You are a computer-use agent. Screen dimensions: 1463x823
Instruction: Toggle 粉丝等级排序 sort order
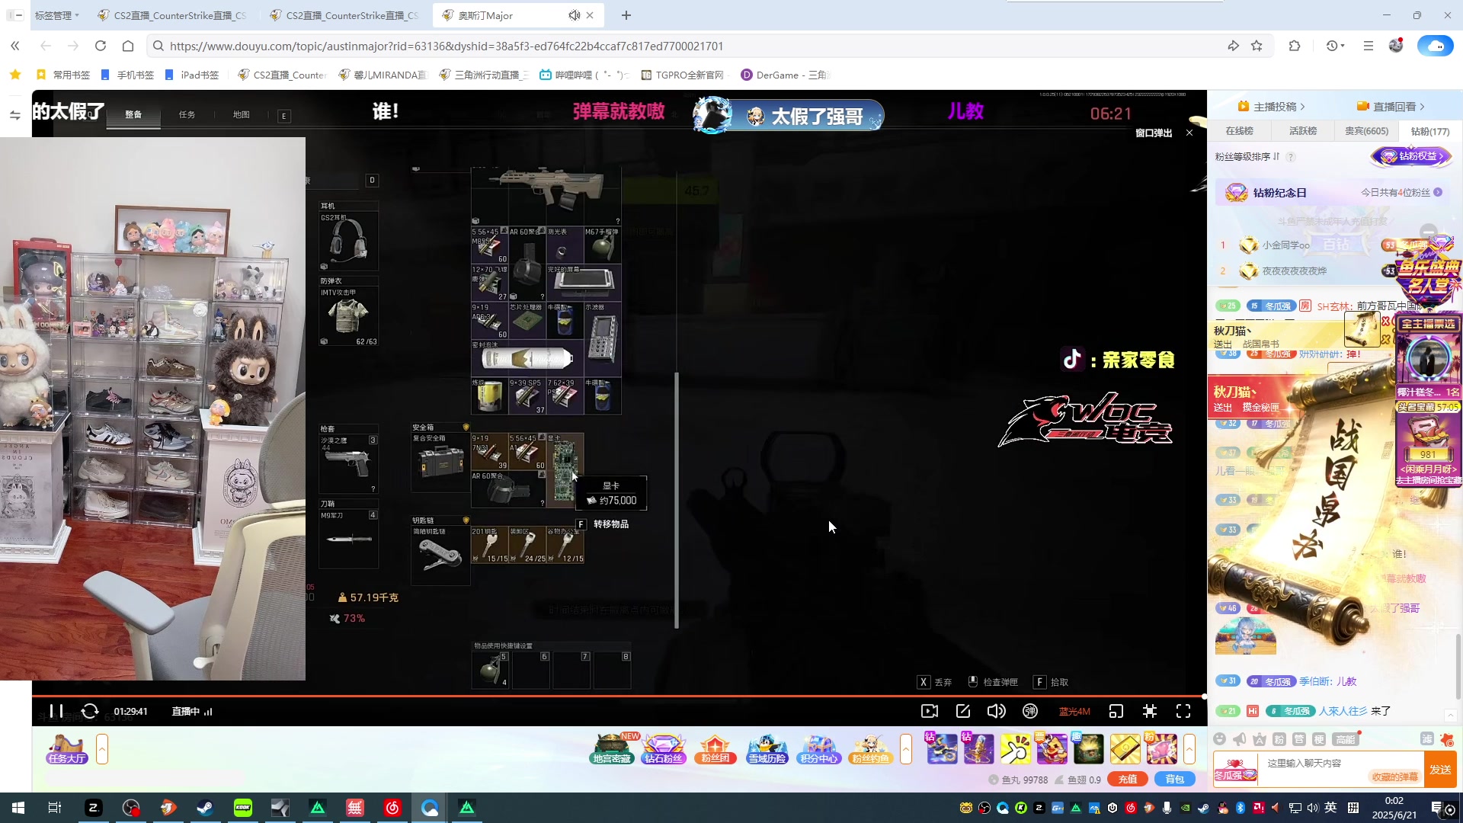coord(1247,157)
